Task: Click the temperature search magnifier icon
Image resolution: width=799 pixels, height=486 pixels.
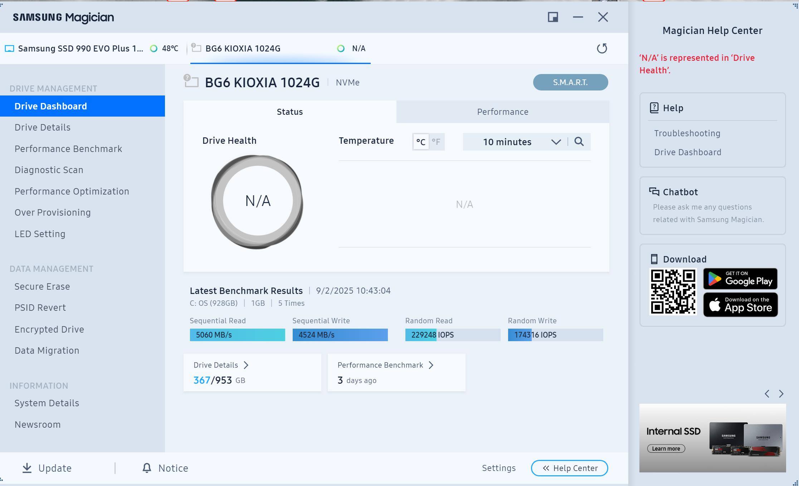Action: 579,142
